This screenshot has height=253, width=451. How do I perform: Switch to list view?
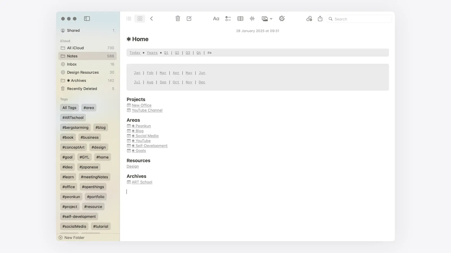coord(129,19)
